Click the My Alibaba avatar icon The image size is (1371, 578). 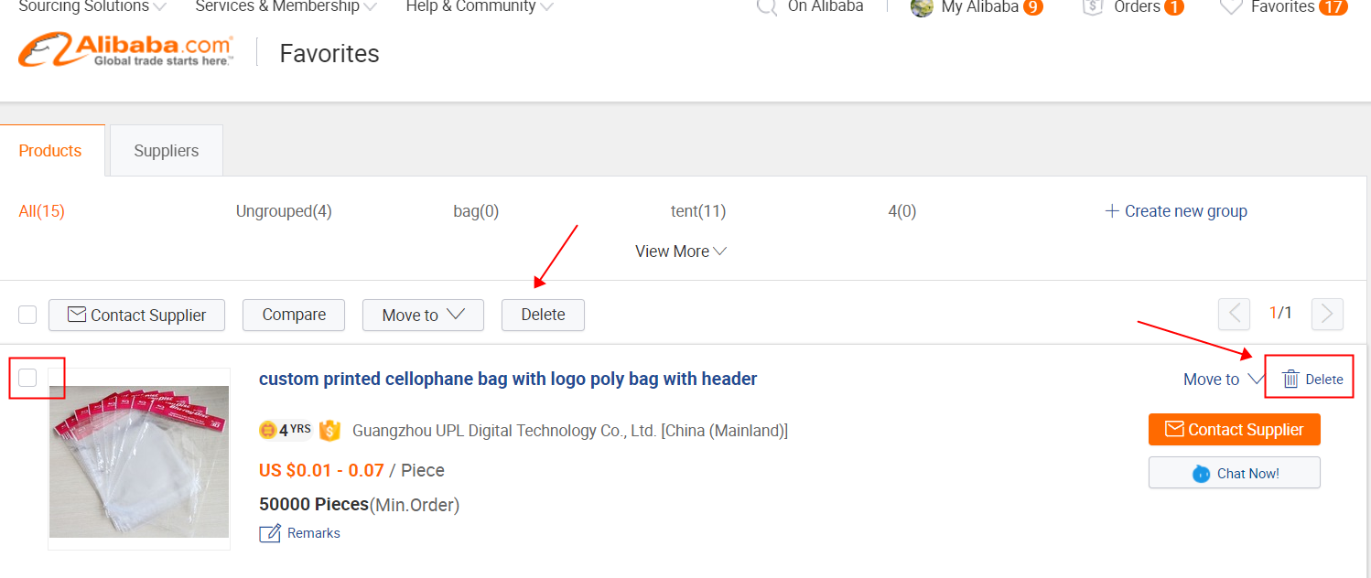coord(922,7)
